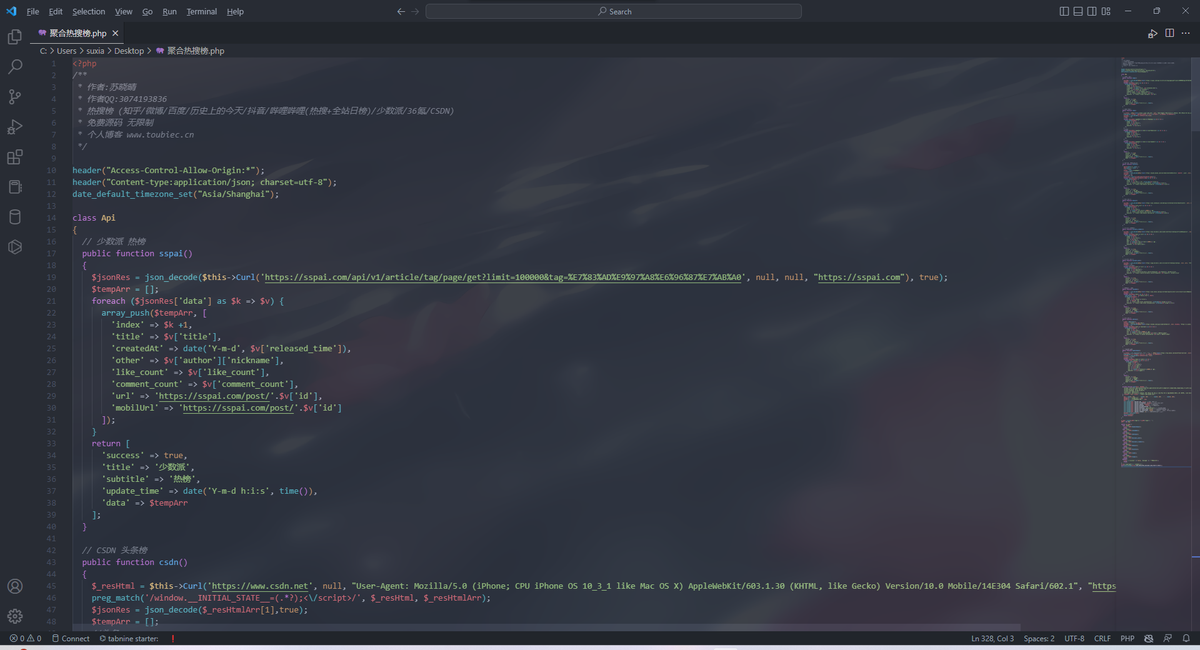Image resolution: width=1200 pixels, height=650 pixels.
Task: Click the top Search command center field
Action: (x=613, y=11)
